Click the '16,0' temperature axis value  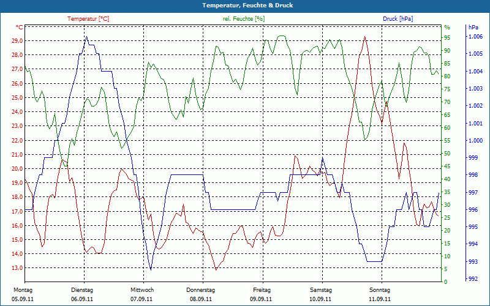pyautogui.click(x=17, y=225)
